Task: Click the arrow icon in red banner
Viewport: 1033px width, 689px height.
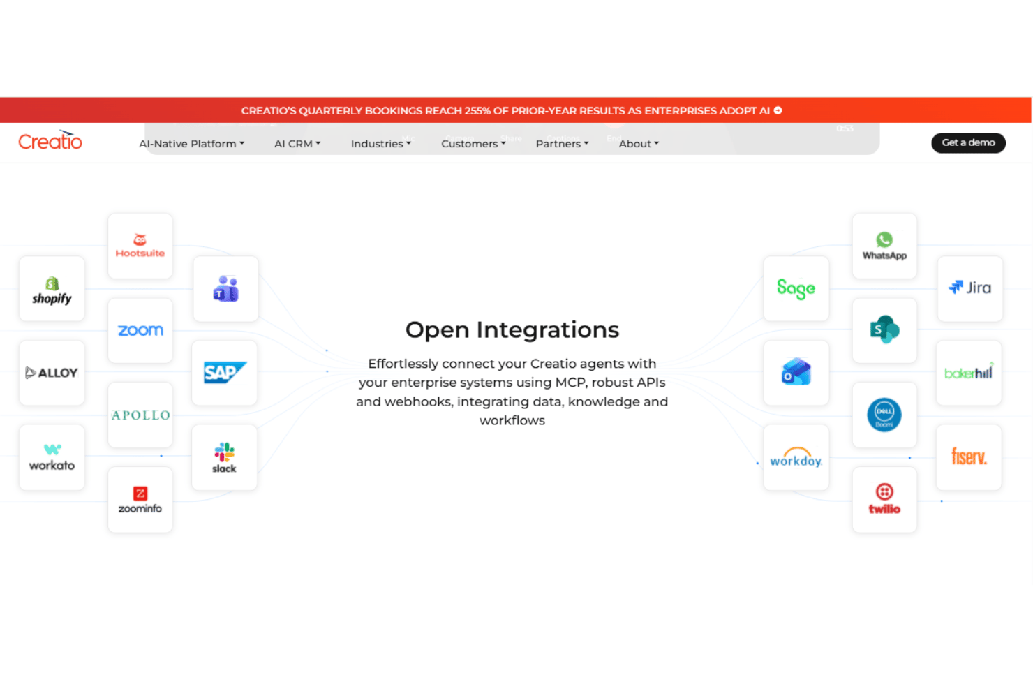Action: point(778,110)
